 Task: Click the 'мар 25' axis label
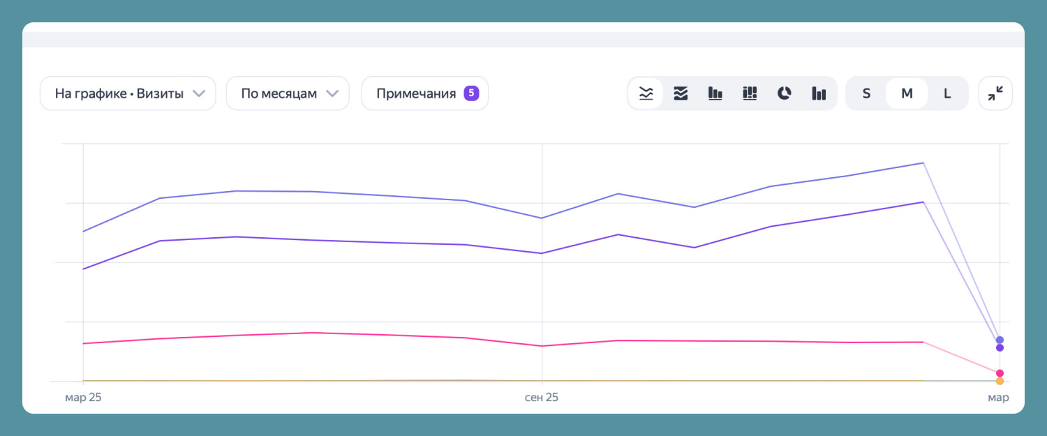[83, 398]
